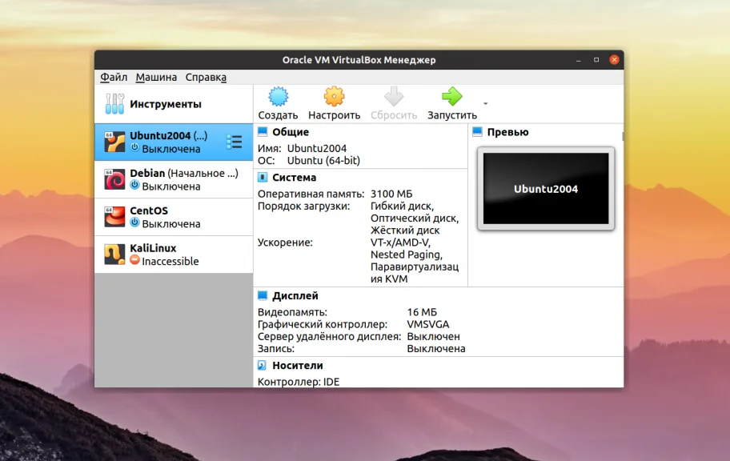The image size is (730, 461).
Task: Open the Носители section header
Action: pos(298,366)
